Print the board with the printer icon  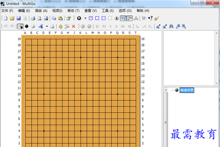(x=33, y=18)
